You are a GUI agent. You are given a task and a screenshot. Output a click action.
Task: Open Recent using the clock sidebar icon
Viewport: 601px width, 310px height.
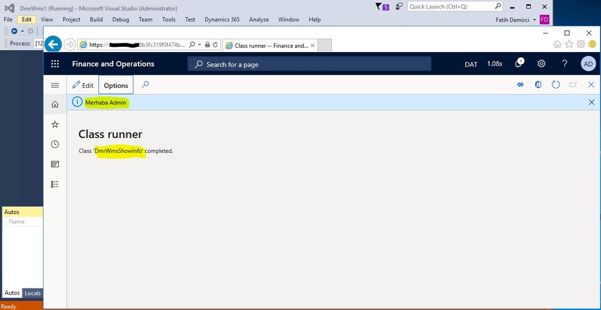coord(55,144)
